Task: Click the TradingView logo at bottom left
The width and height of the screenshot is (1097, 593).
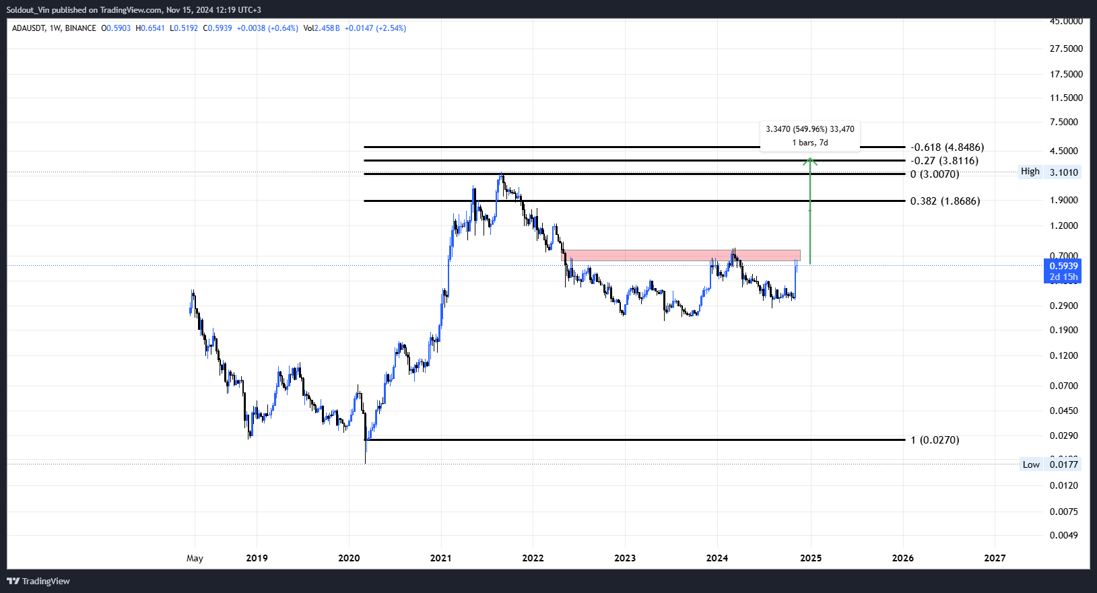Action: tap(38, 581)
